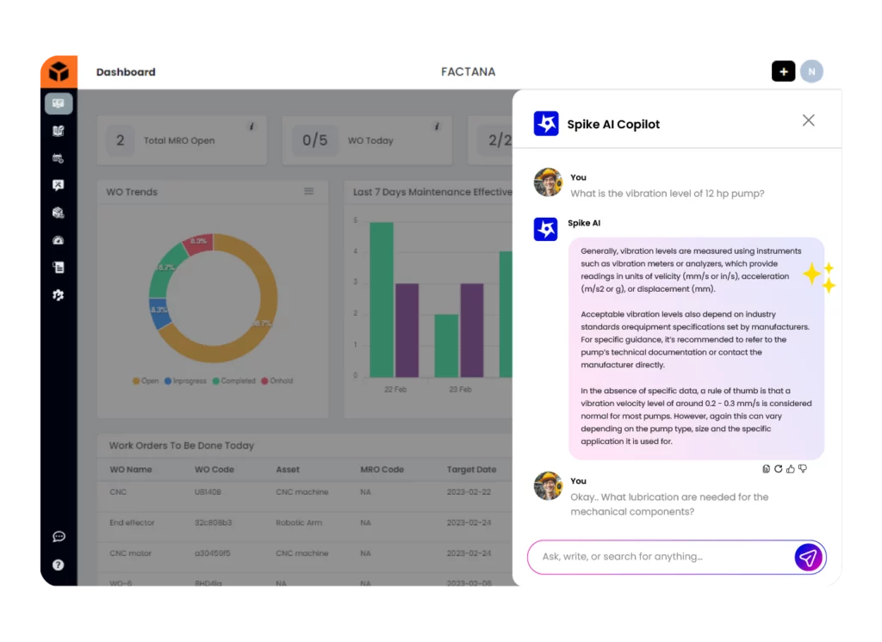The height and width of the screenshot is (642, 882).
Task: Sort by WO Name column header
Action: click(131, 469)
